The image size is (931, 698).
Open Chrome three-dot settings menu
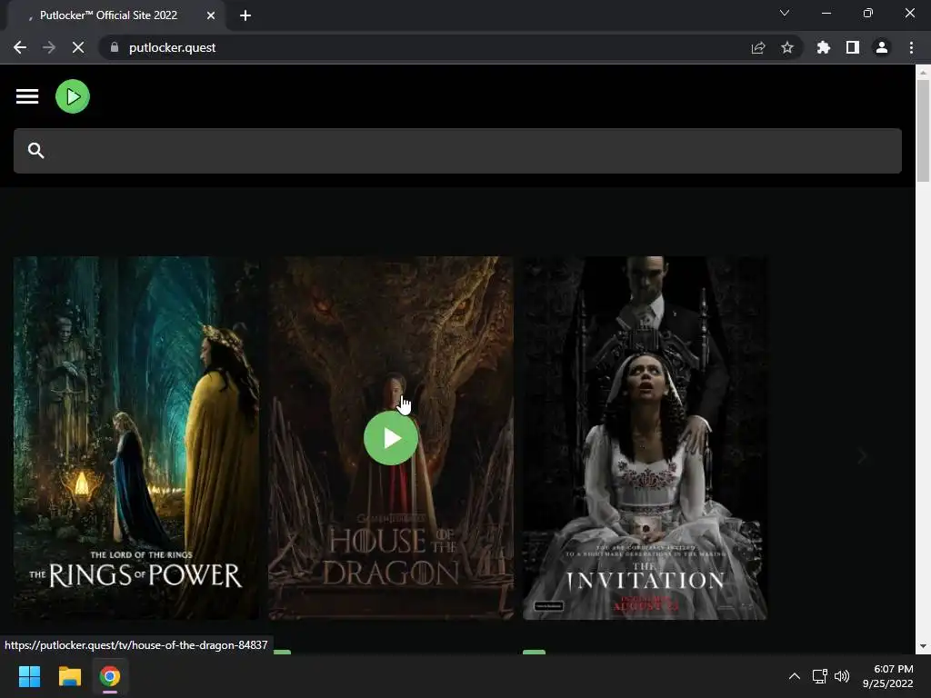(911, 47)
